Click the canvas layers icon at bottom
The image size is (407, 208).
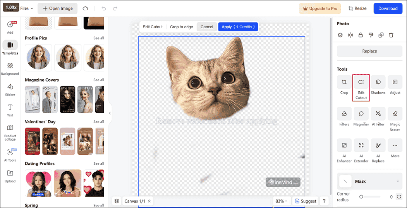(x=117, y=201)
